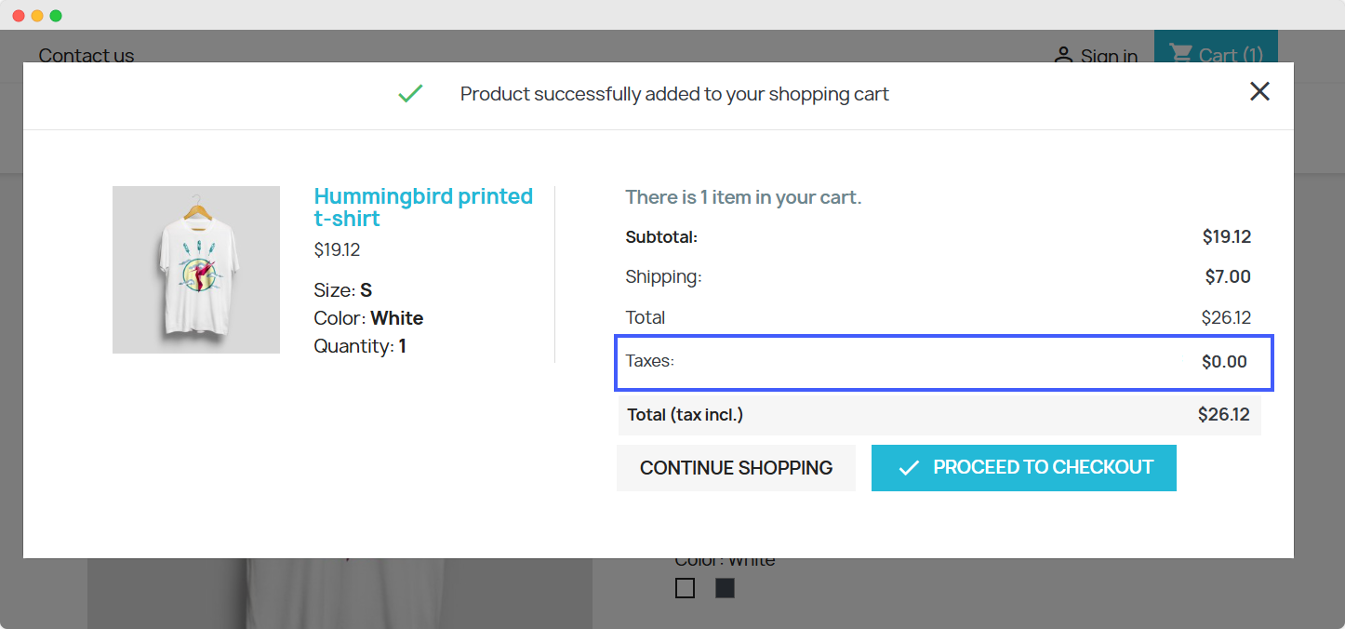
Task: Open the Cart (1) label in header
Action: pos(1231,56)
